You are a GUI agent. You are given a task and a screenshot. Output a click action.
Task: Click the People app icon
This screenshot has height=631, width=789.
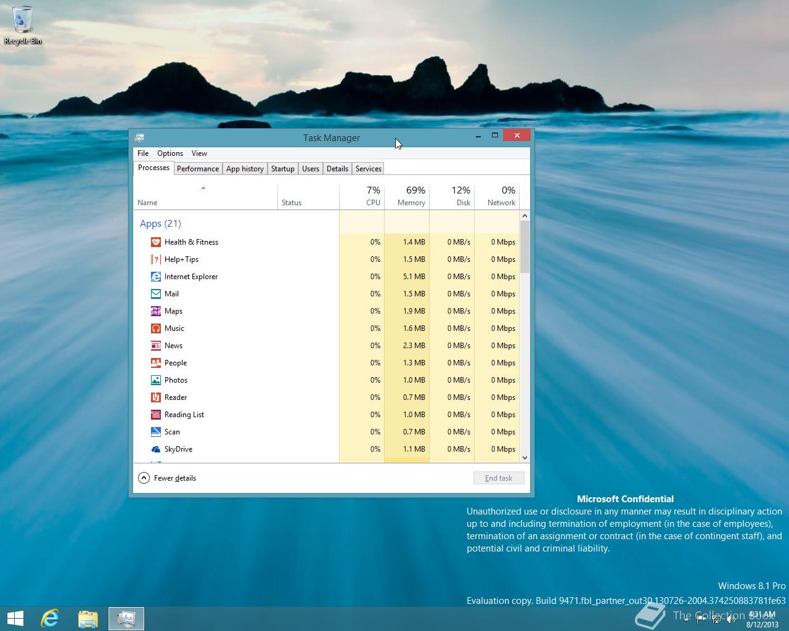(x=156, y=363)
